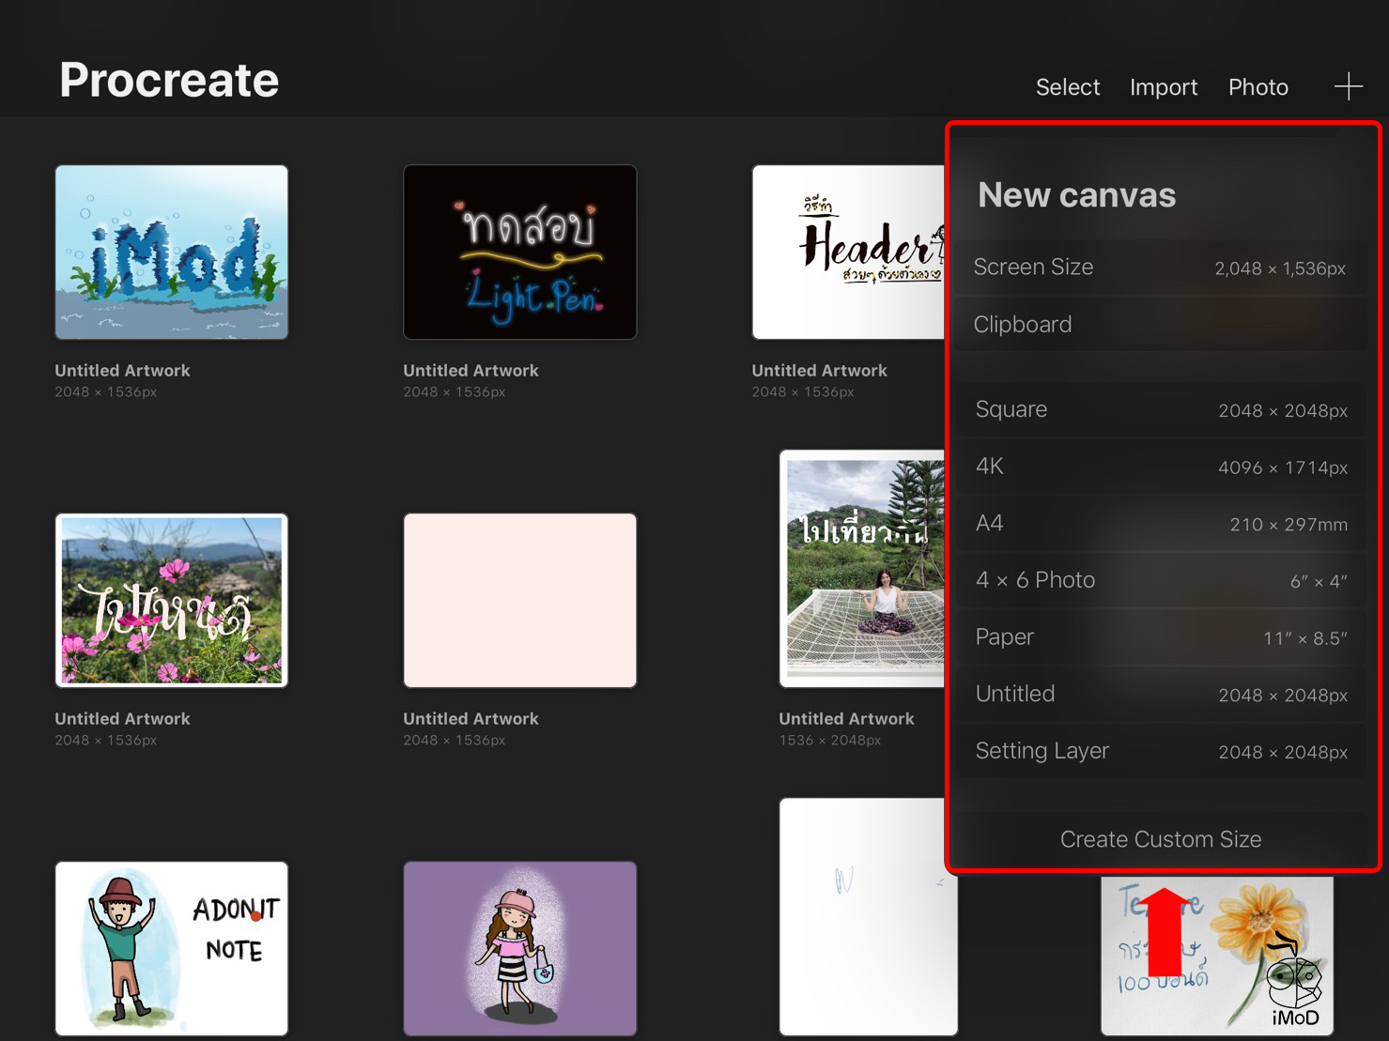Select the Square 2048 canvas preset
This screenshot has height=1041, width=1389.
[1161, 410]
